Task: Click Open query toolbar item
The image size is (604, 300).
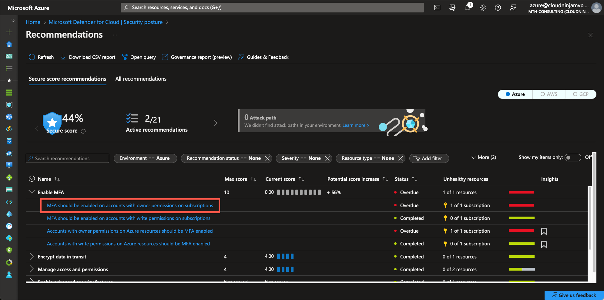Action: point(139,57)
